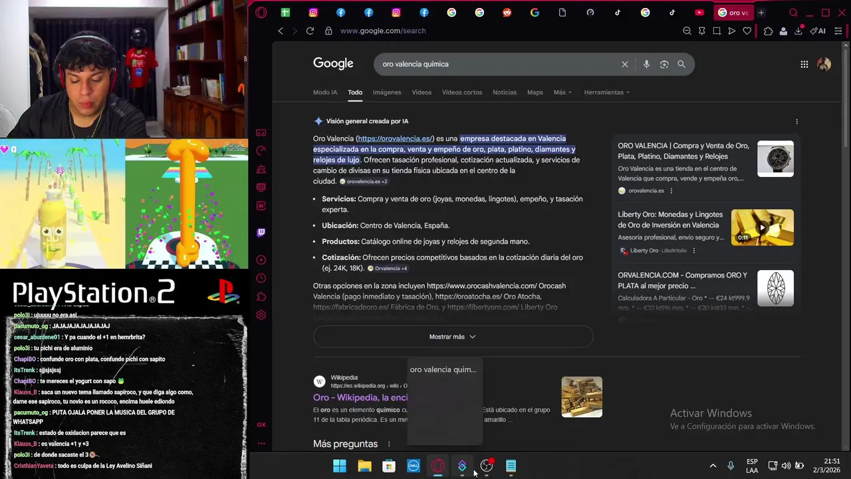
Task: Clear the search box with X
Action: click(625, 64)
